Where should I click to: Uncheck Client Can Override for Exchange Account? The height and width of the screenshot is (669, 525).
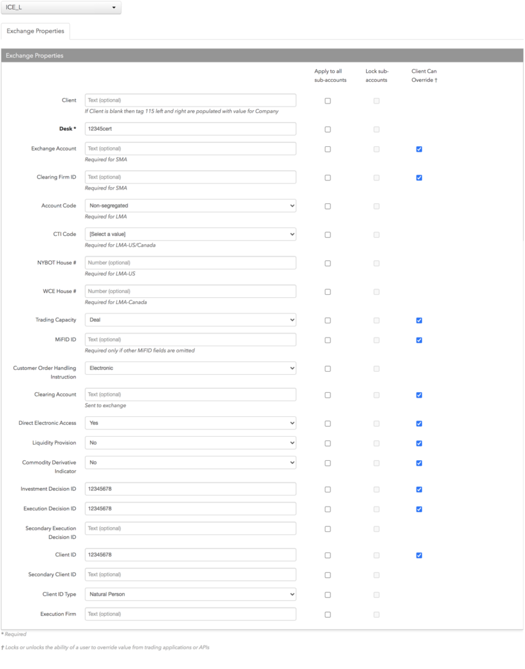point(419,149)
